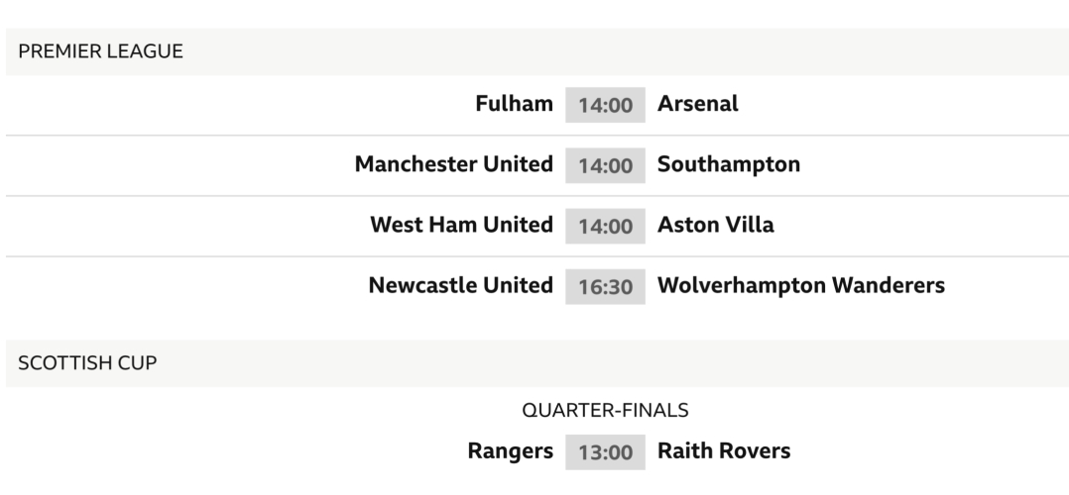This screenshot has height=495, width=1069.
Task: Open the Aston Villa link
Action: point(715,225)
